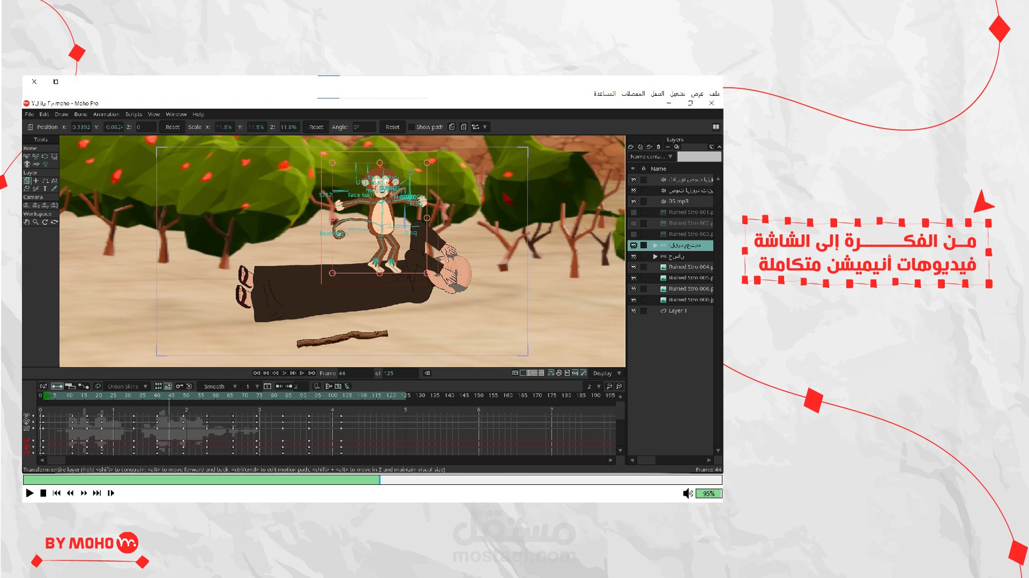Select the Transform Layer tool
The image size is (1029, 578).
tap(27, 181)
